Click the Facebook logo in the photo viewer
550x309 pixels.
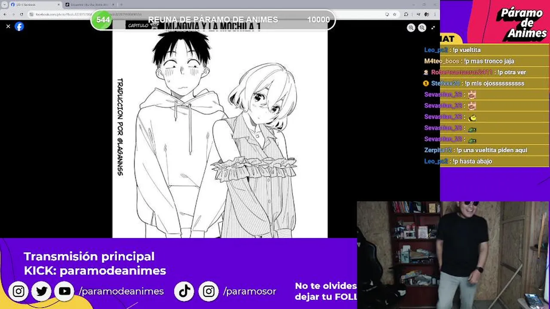tap(19, 26)
